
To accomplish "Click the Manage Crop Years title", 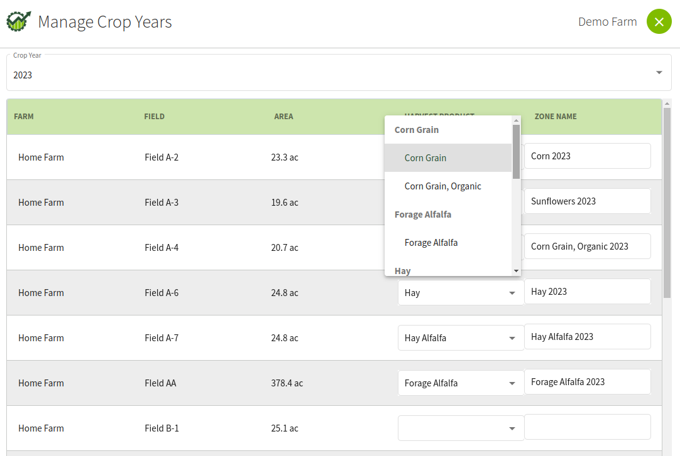I will tap(105, 21).
